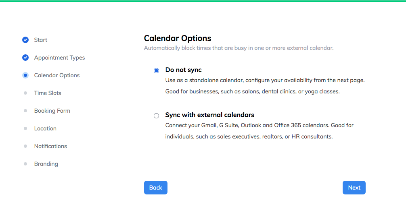Viewport: 406px width, 221px height.
Task: Click the Appointment Types checkmark icon
Action: coord(25,58)
